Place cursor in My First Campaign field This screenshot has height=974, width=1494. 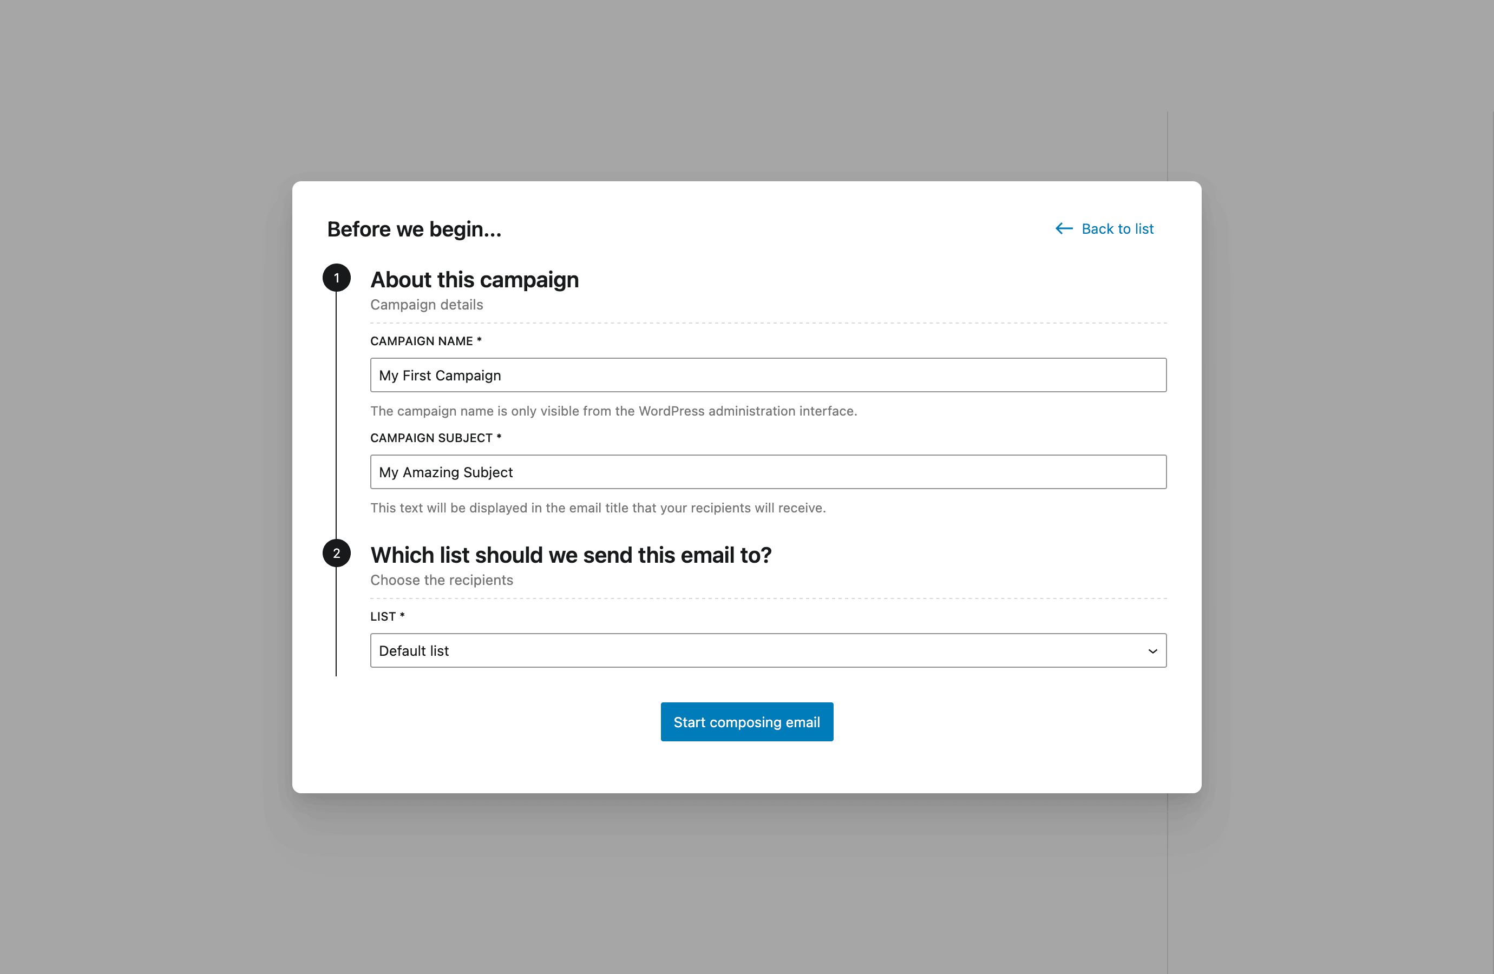tap(768, 374)
